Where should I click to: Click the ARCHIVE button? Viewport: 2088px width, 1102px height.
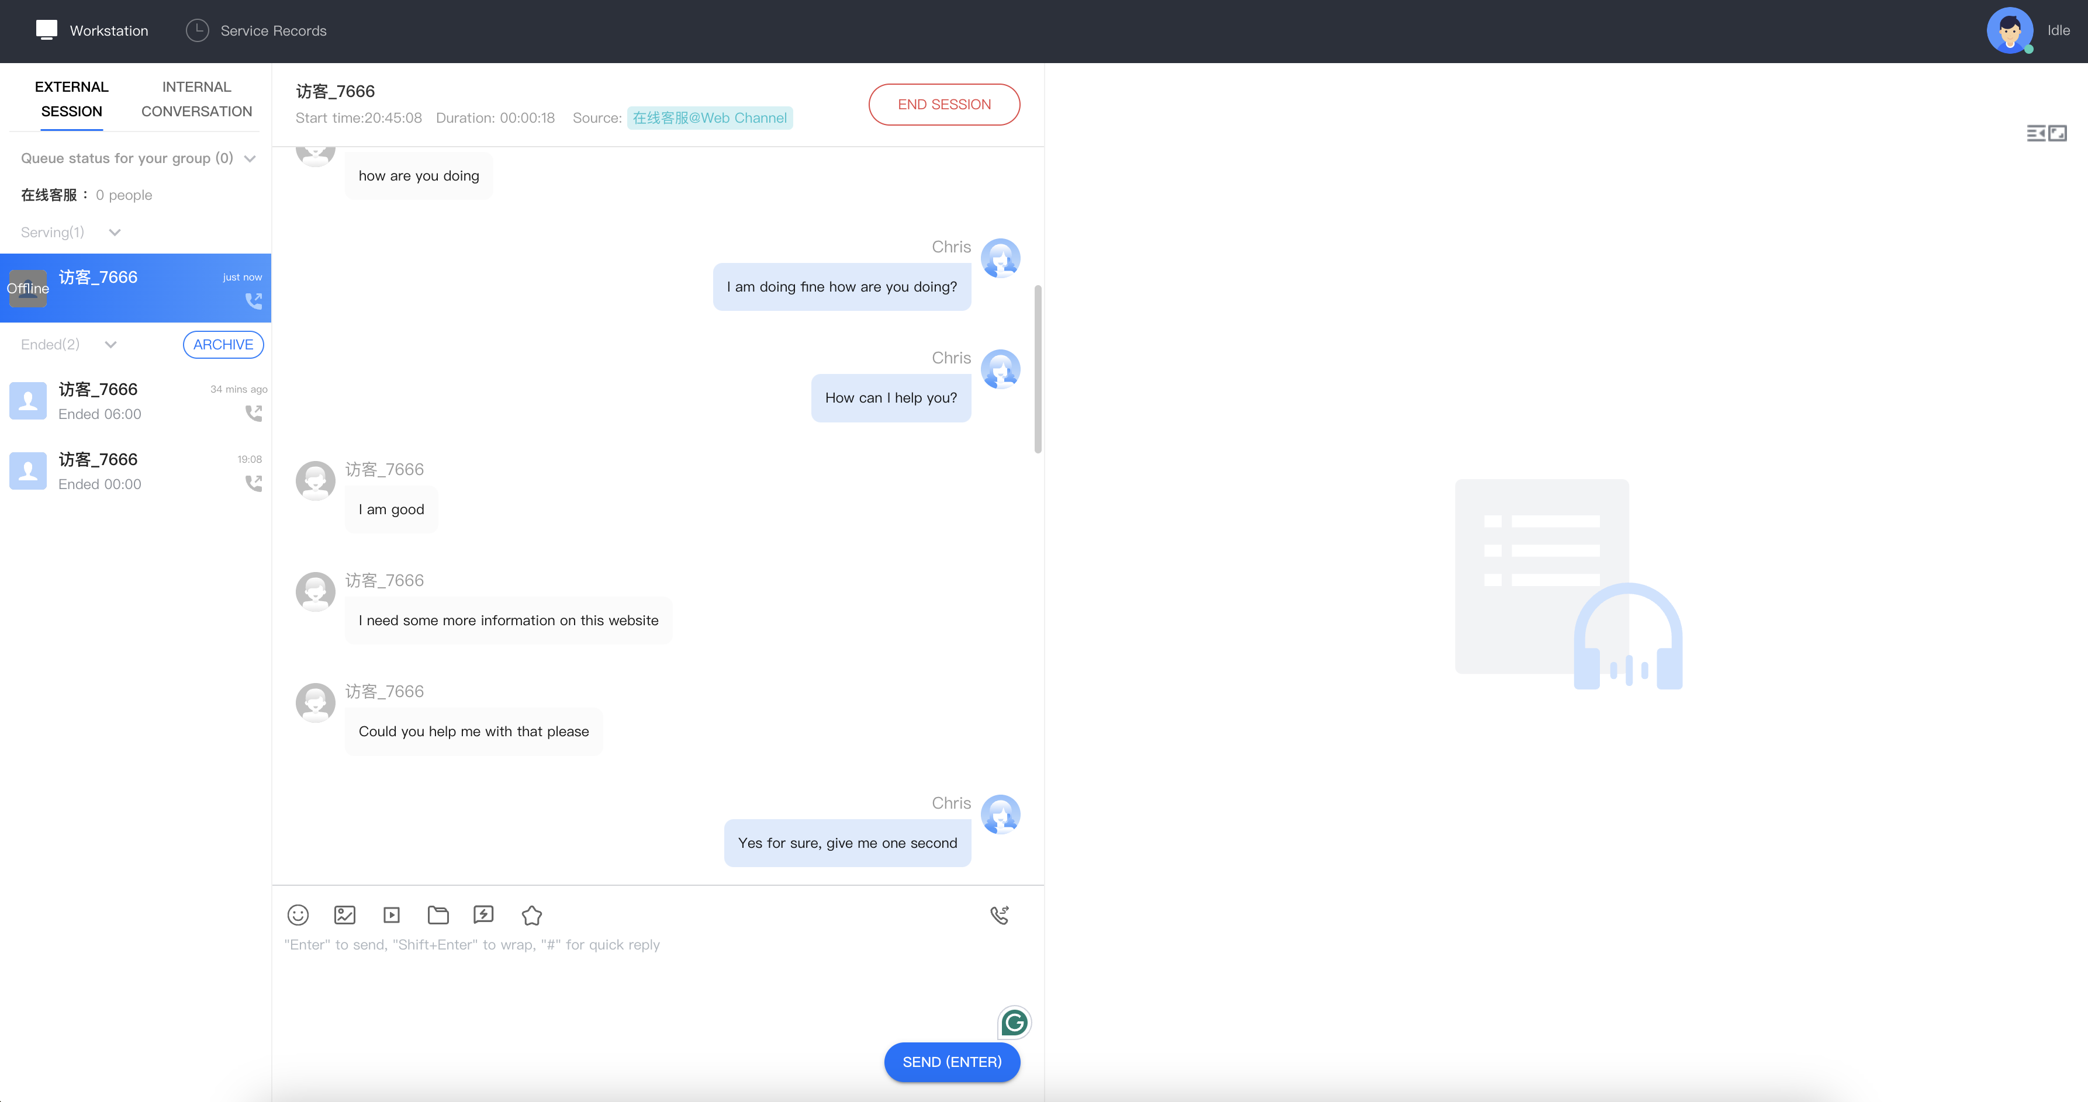(223, 344)
